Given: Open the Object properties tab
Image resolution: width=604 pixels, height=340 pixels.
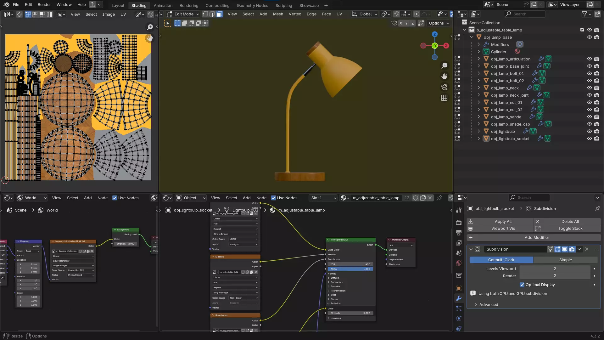Looking at the screenshot, I should tap(459, 288).
